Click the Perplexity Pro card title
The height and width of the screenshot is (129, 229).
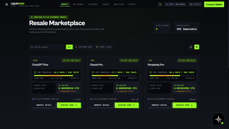point(156,65)
